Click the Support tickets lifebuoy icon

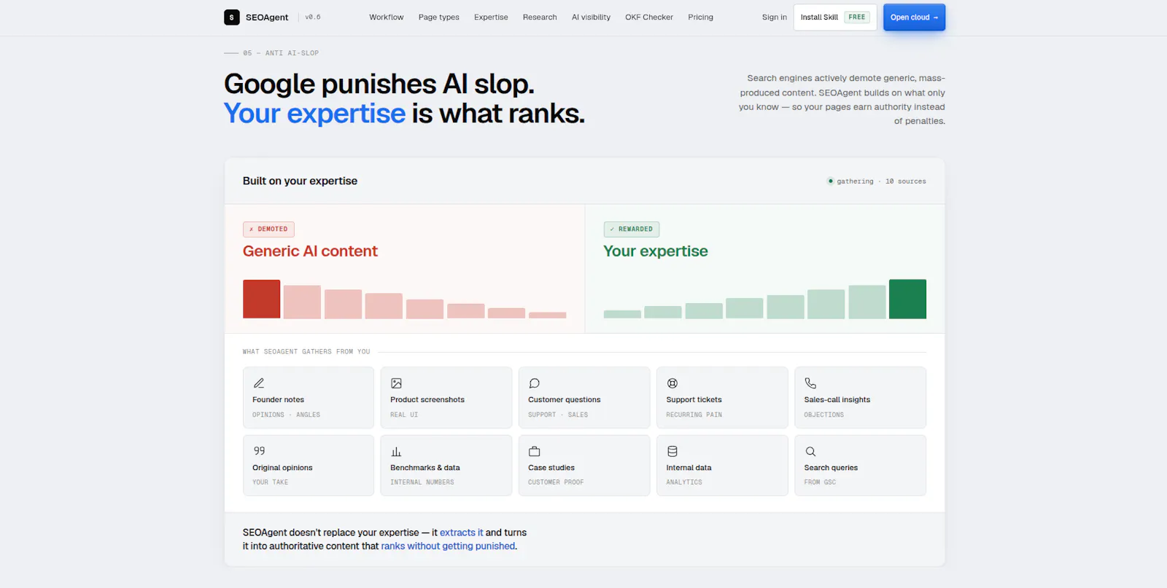(672, 383)
